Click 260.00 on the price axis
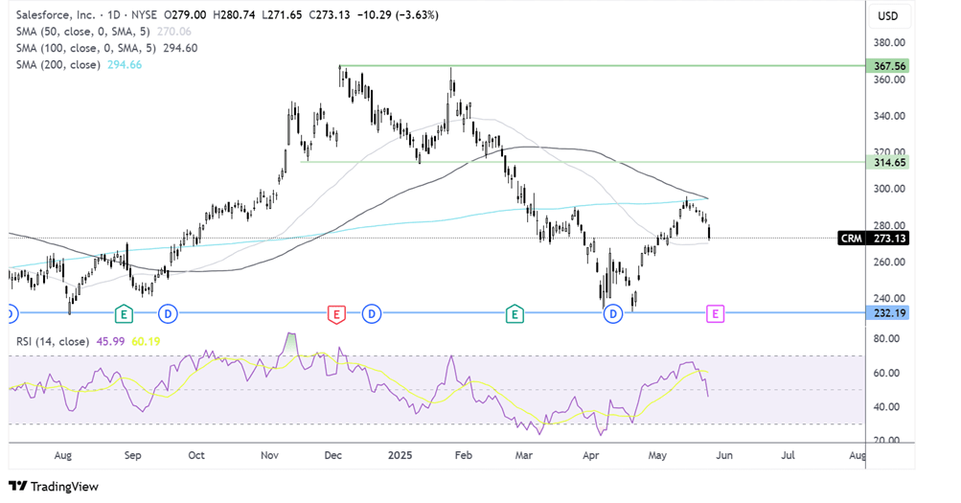The width and height of the screenshot is (961, 503). coord(889,263)
